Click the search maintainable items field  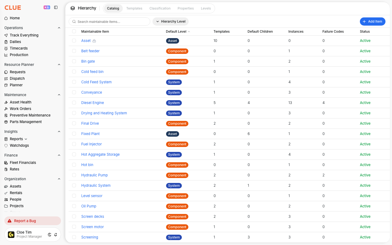click(109, 22)
